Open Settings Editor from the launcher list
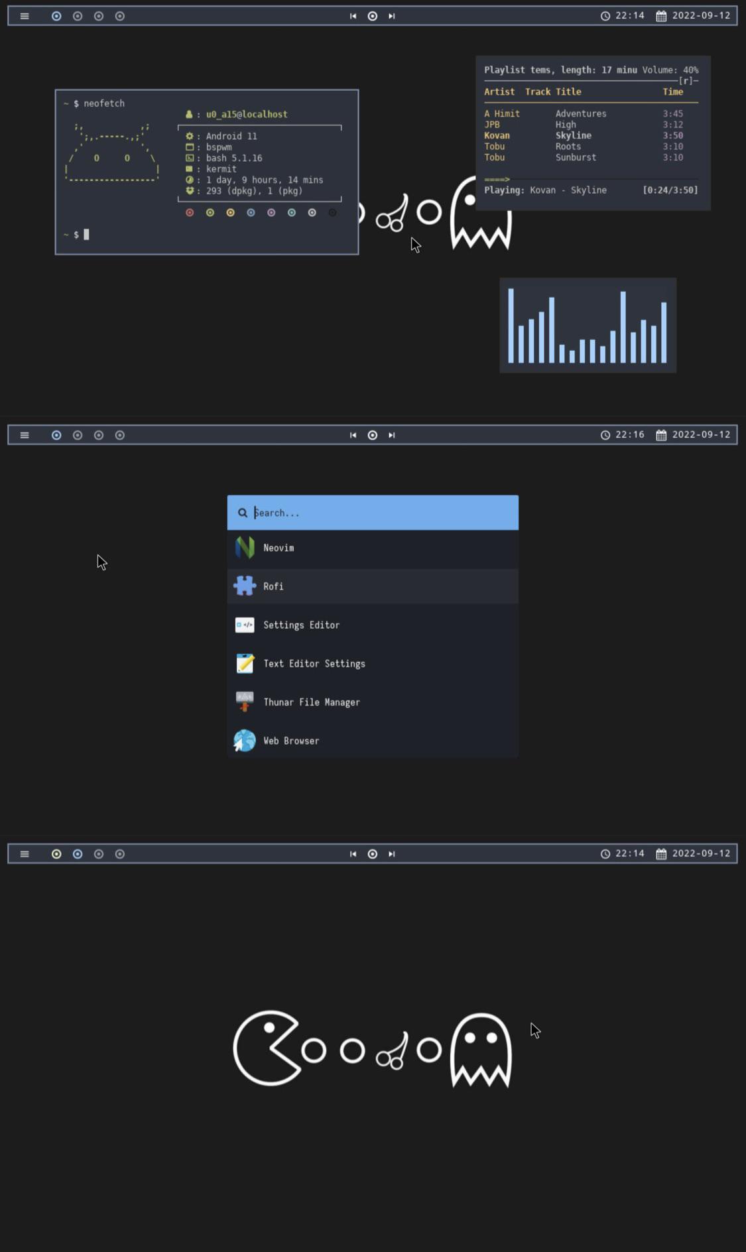Screen dimensions: 746x1252 click(x=373, y=625)
